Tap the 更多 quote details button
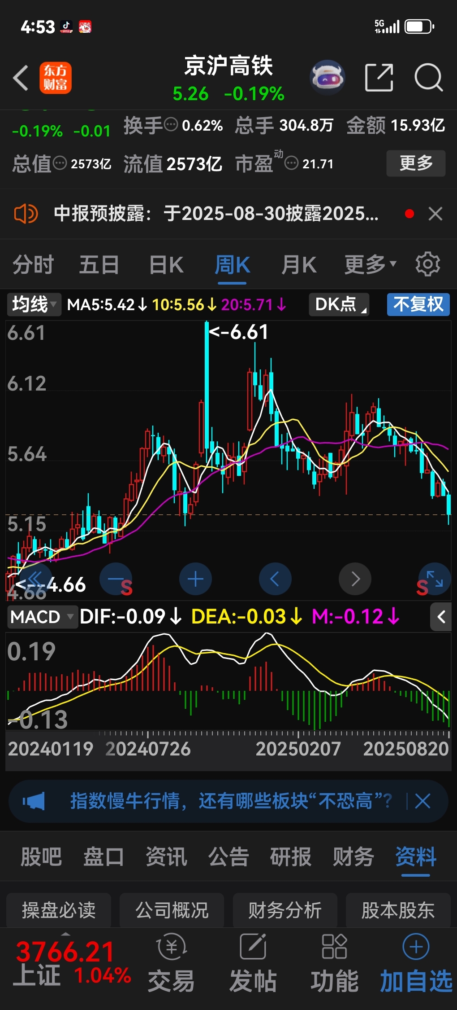Viewport: 457px width, 1010px height. [x=416, y=163]
